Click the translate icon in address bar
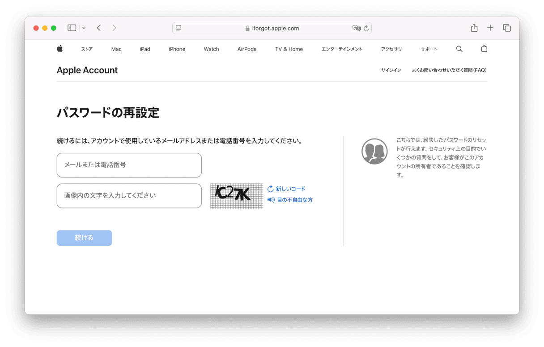This screenshot has width=544, height=347. 356,28
